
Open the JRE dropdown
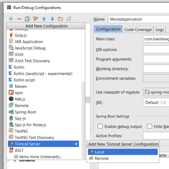pos(156,102)
